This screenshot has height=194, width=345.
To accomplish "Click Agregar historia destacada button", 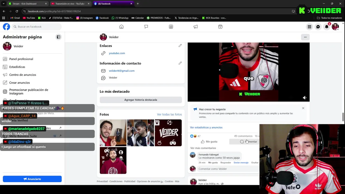I will click(x=141, y=100).
